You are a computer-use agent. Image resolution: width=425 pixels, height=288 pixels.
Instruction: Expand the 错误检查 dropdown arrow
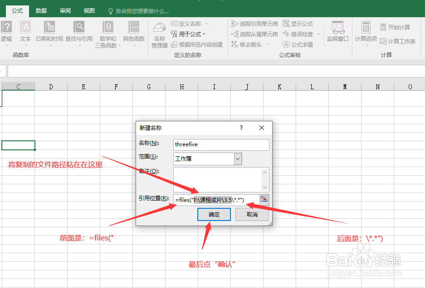click(318, 34)
